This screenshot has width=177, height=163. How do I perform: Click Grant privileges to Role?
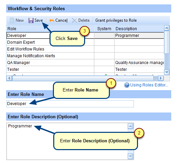click(x=116, y=20)
